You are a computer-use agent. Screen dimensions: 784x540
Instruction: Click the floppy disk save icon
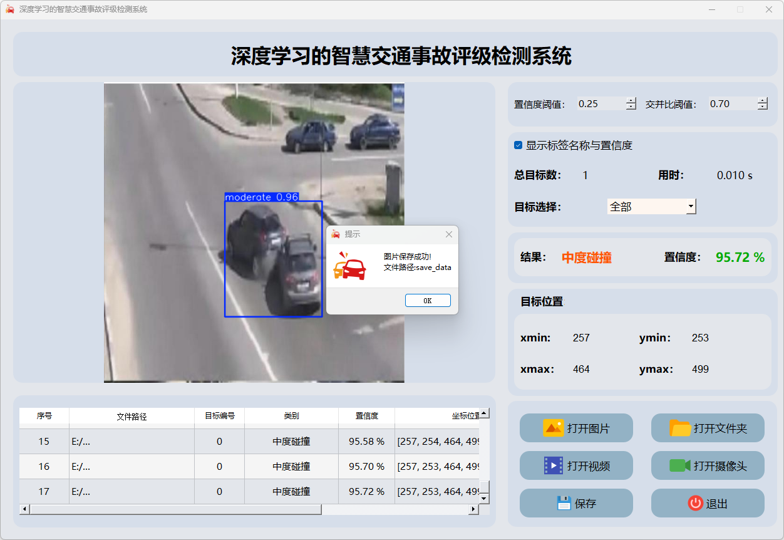(564, 503)
